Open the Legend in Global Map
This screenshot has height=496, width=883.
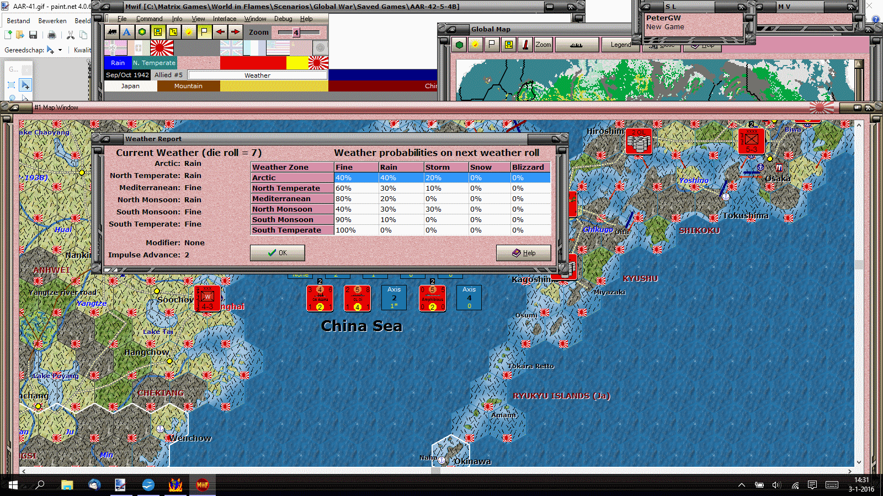click(621, 45)
